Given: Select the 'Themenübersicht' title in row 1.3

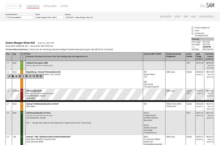Looking at the screenshot, I should 34,91.
